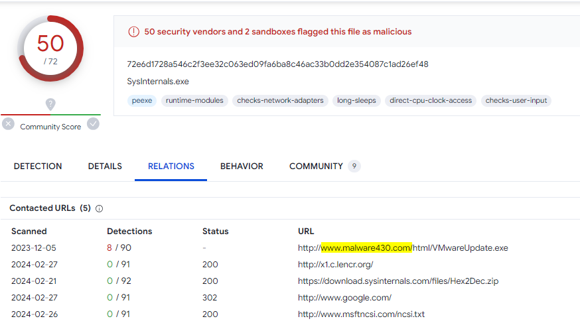Open the malware430.com VMwareUpdate.exe URL

tap(403, 248)
